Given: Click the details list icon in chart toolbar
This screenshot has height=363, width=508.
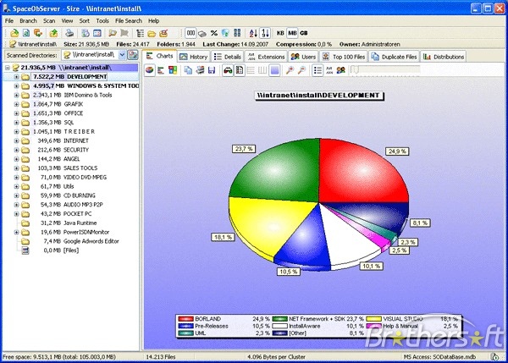Looking at the screenshot, I should (317, 70).
